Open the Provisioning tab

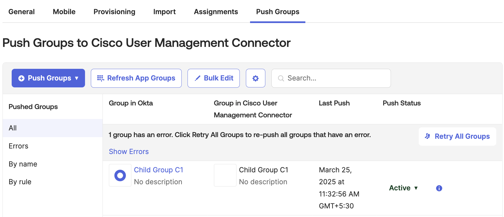tap(114, 12)
